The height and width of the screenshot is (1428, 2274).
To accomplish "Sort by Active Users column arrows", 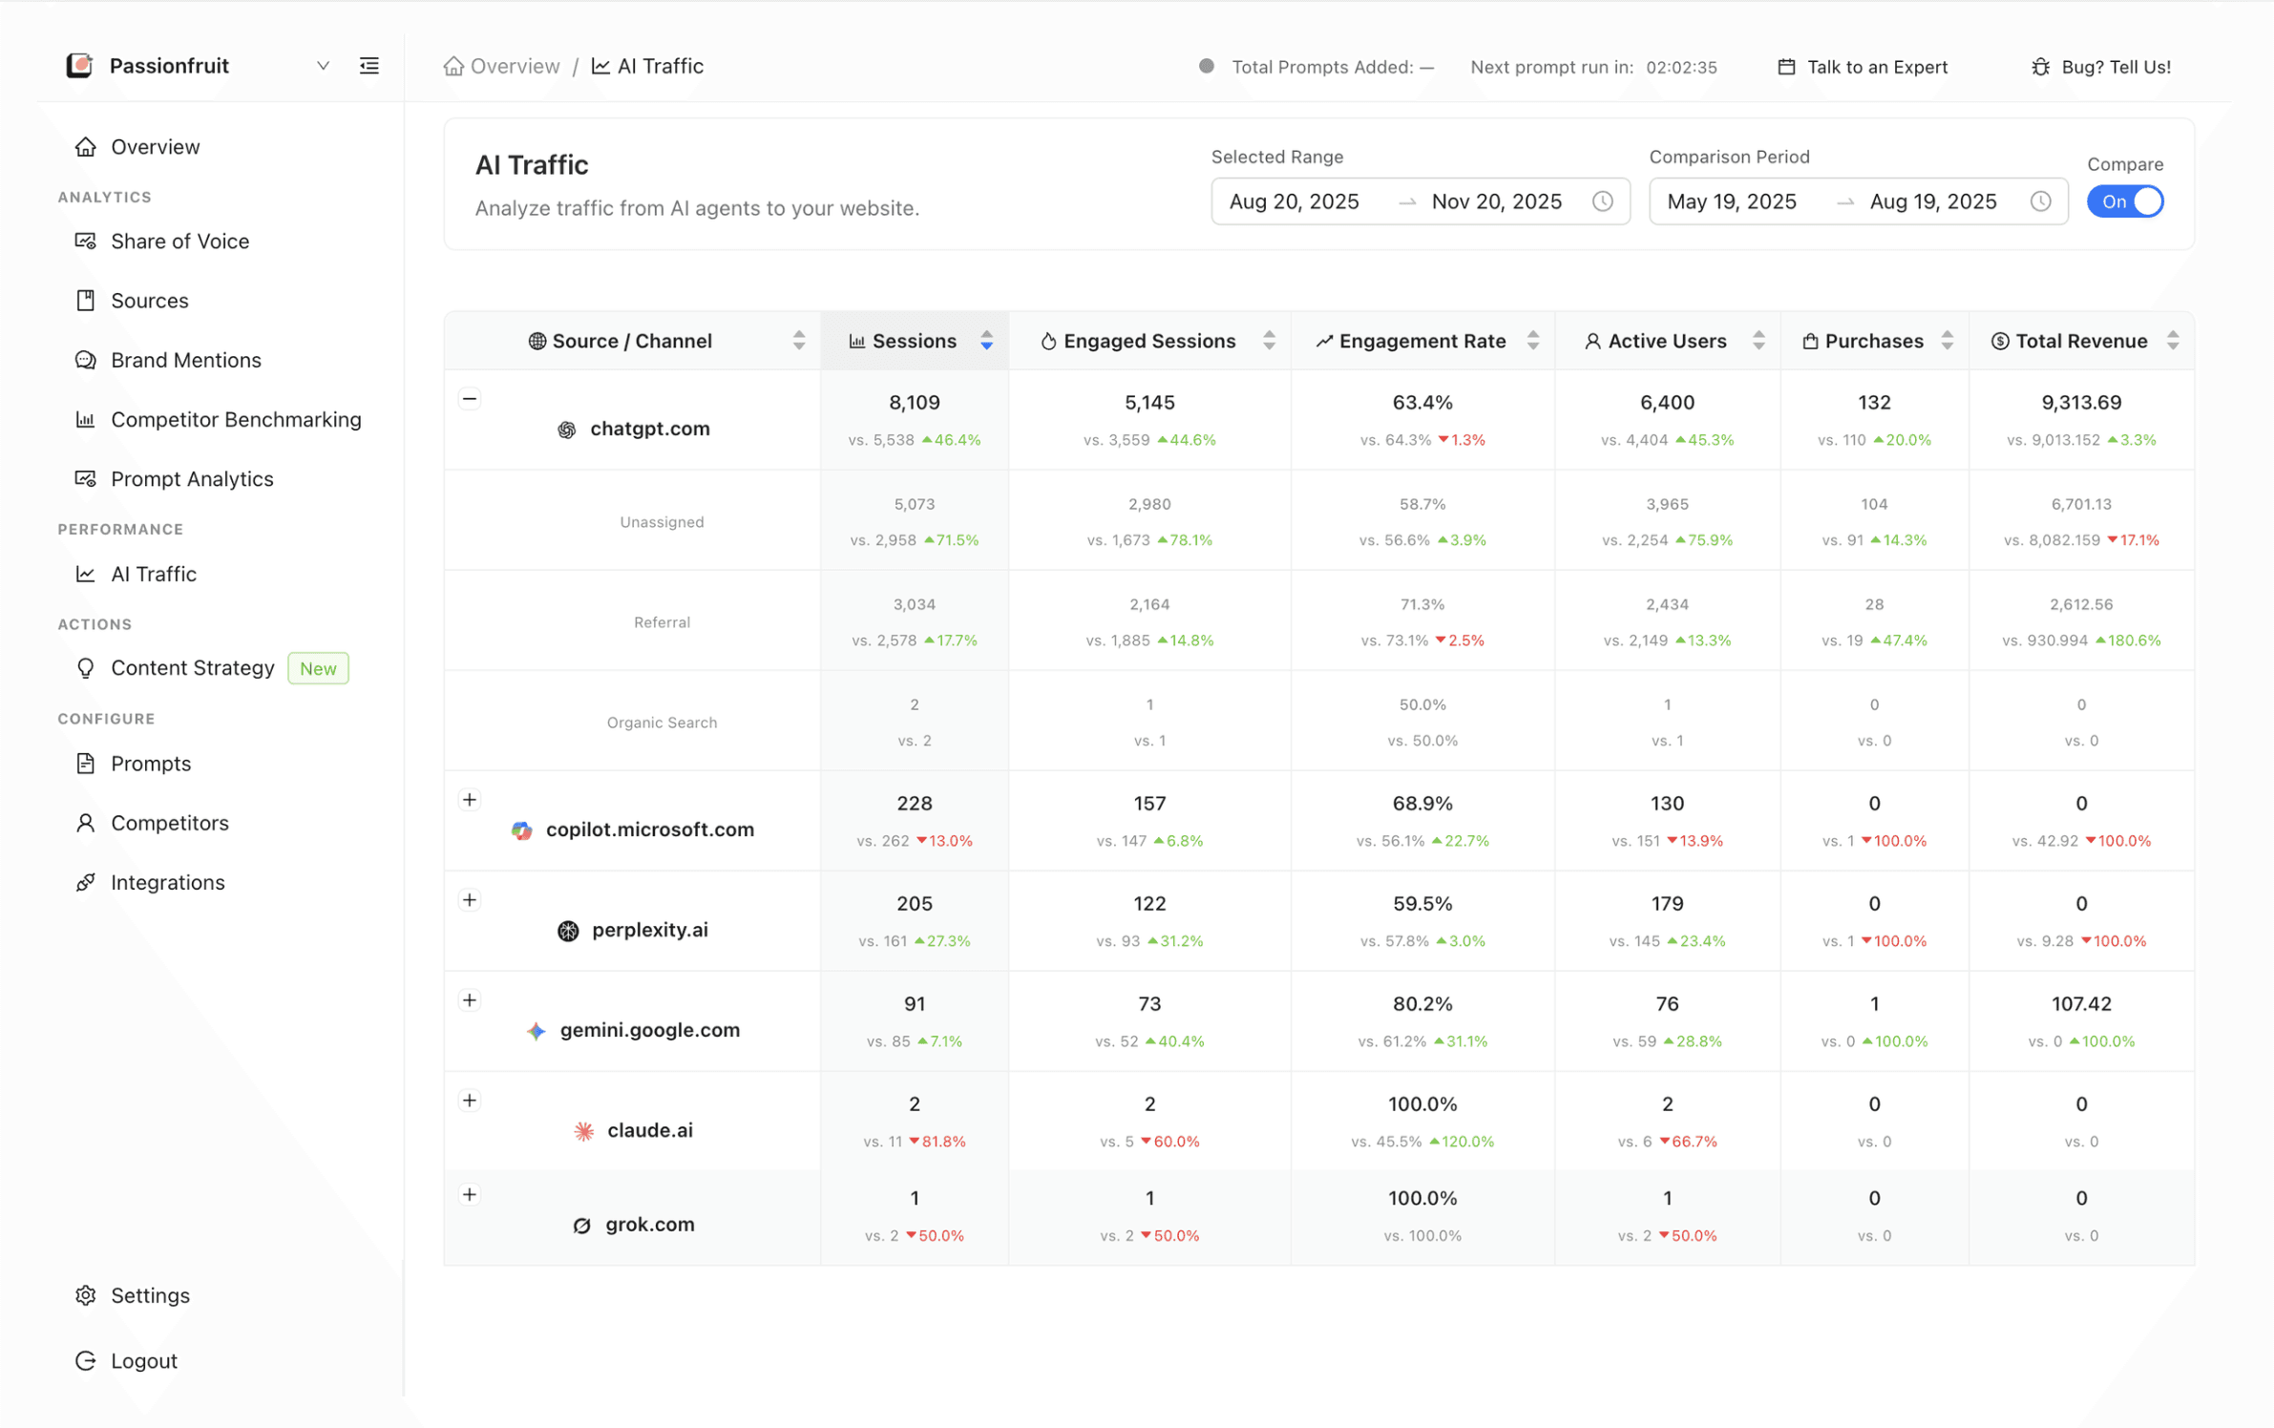I will point(1758,341).
